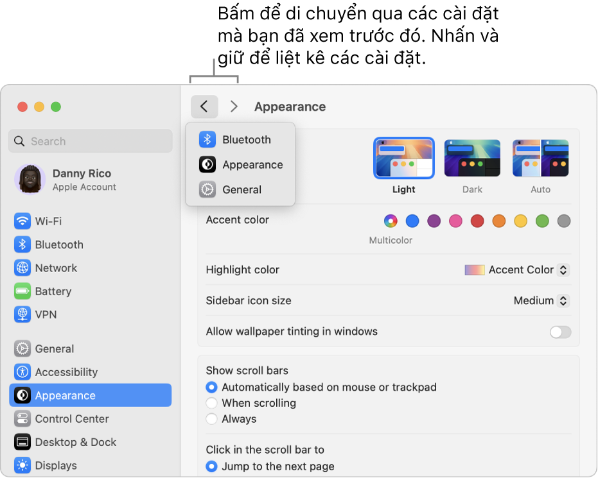Viewport: 598px width, 478px height.
Task: Click the Battery icon in sidebar
Action: tap(22, 291)
